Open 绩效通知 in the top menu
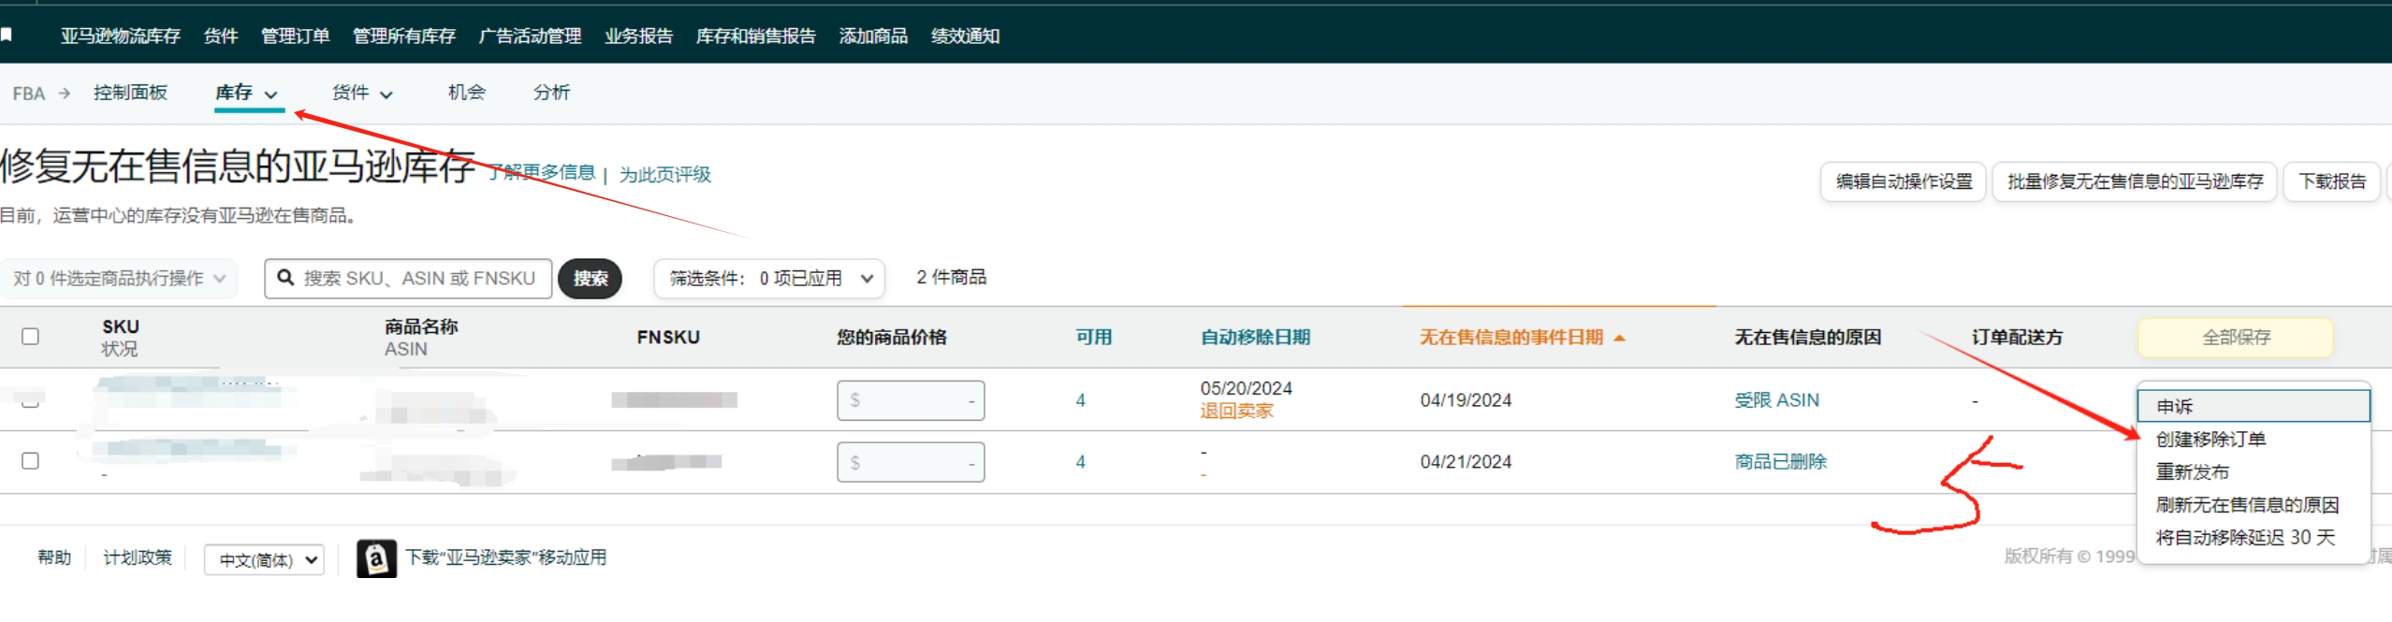The image size is (2392, 622). 966,36
